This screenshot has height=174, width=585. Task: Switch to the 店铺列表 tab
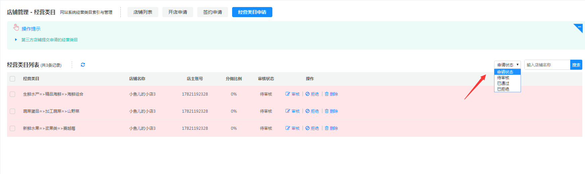(143, 12)
